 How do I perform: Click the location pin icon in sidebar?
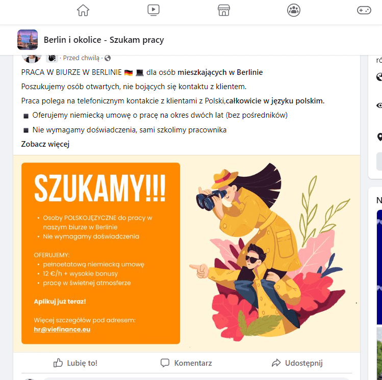click(379, 137)
